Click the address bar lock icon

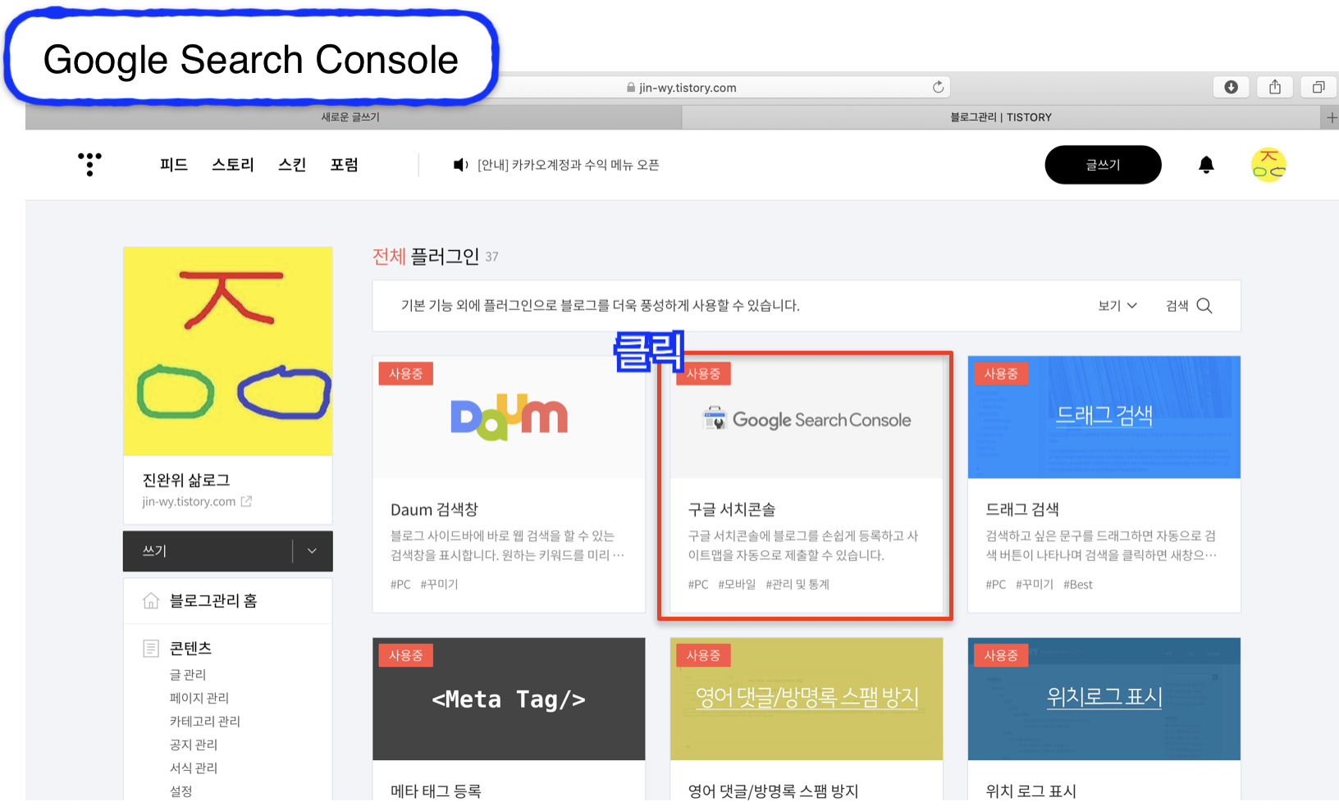pos(631,87)
